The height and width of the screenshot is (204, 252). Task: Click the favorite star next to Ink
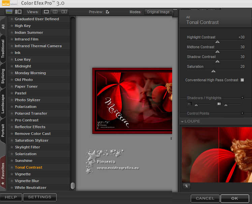(12, 53)
